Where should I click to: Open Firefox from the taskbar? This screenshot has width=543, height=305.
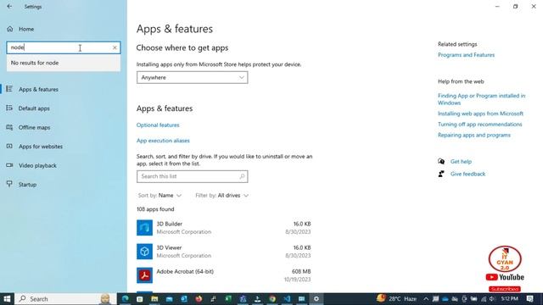199,299
